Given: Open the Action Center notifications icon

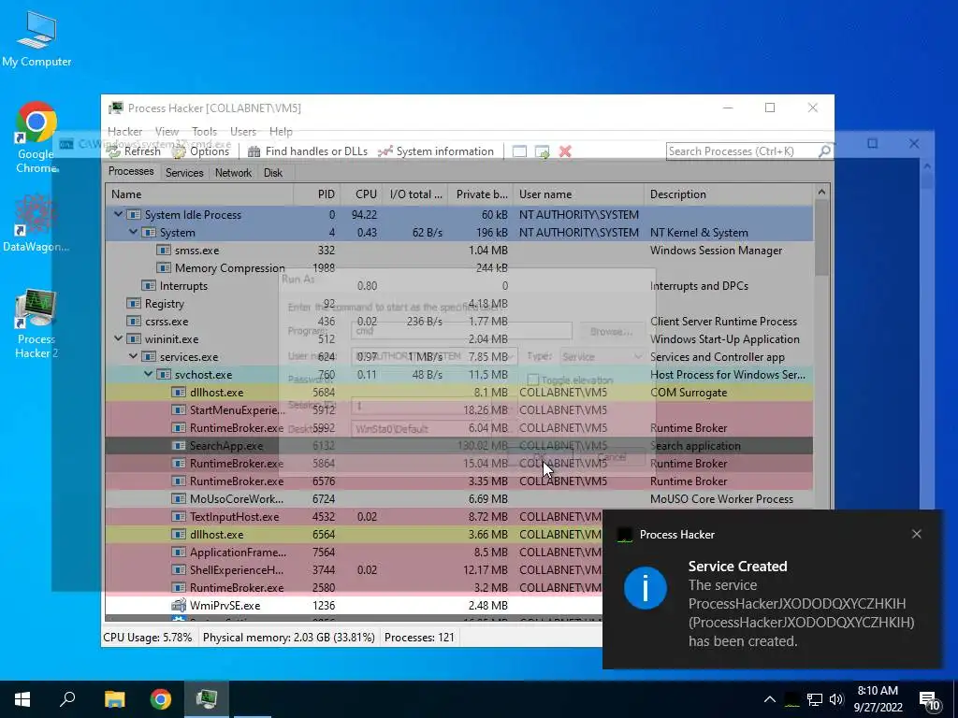Looking at the screenshot, I should 931,700.
